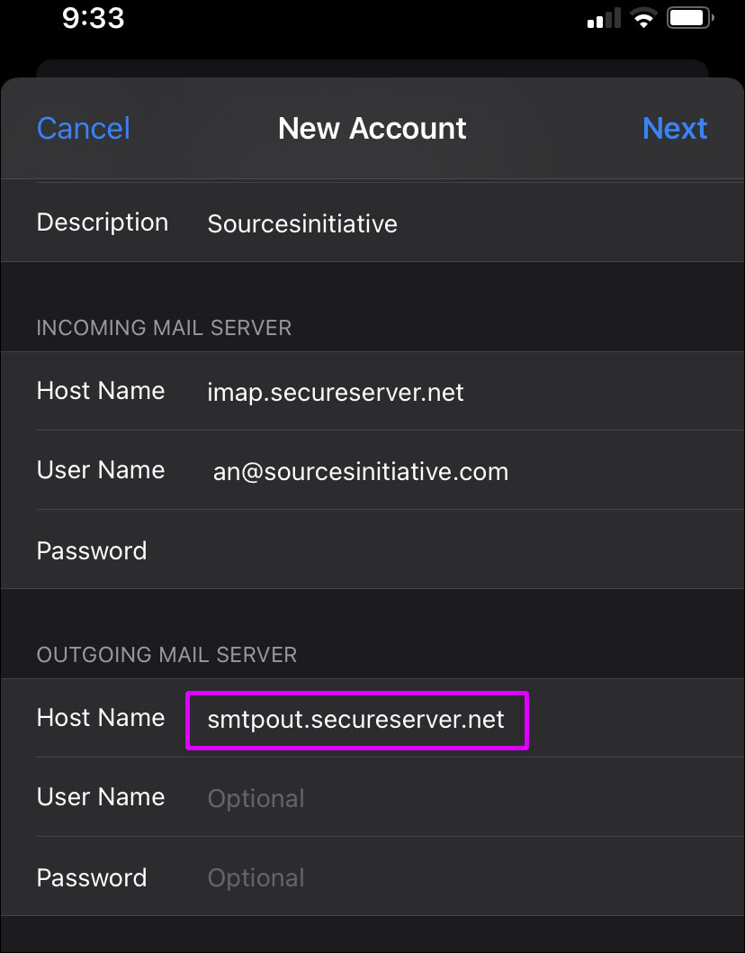Image resolution: width=745 pixels, height=953 pixels.
Task: Tap the cellular signal strength icon
Action: coord(604,19)
